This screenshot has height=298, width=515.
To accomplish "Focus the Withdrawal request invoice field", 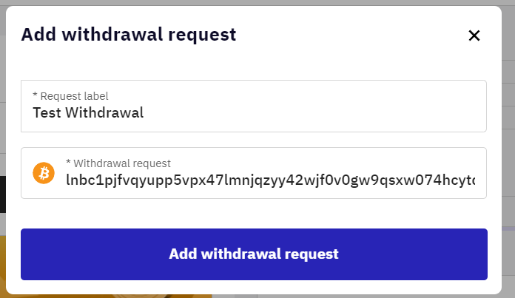I will point(254,173).
